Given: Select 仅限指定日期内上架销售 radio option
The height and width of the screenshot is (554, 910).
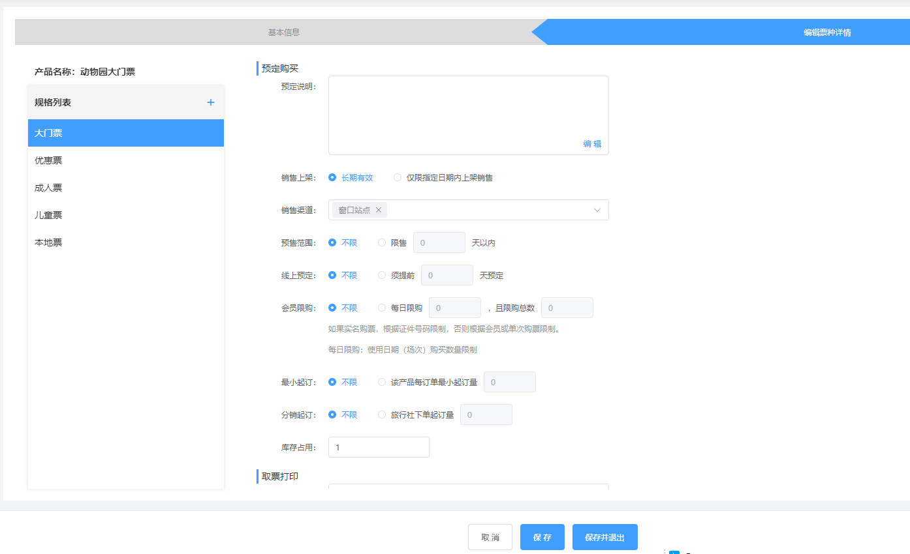Looking at the screenshot, I should (398, 177).
